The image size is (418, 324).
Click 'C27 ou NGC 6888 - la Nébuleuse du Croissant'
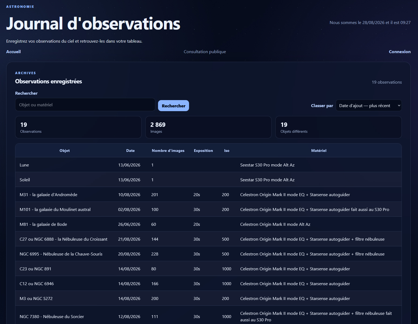point(63,239)
